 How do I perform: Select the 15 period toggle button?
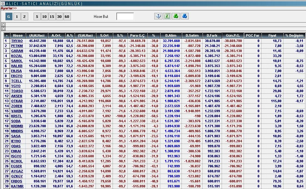pos(52,17)
